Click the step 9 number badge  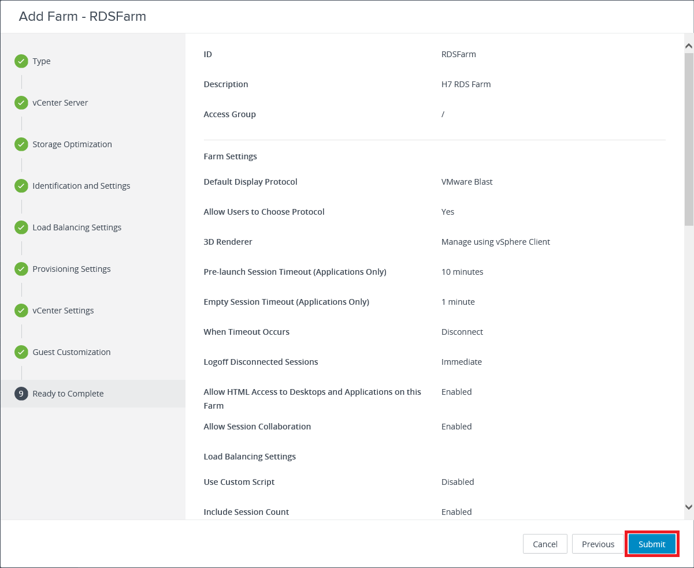tap(21, 394)
